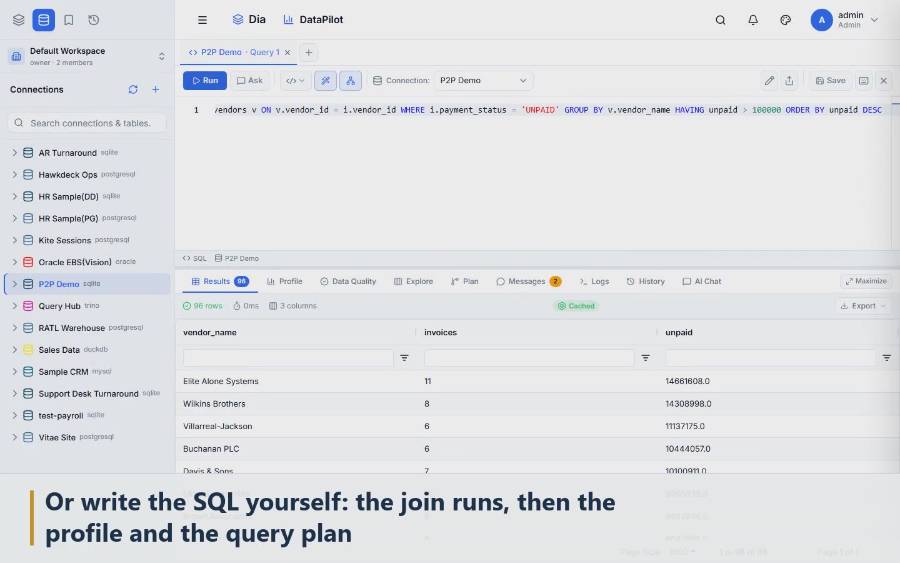Open the P2P Demo connection dropdown

click(x=483, y=81)
